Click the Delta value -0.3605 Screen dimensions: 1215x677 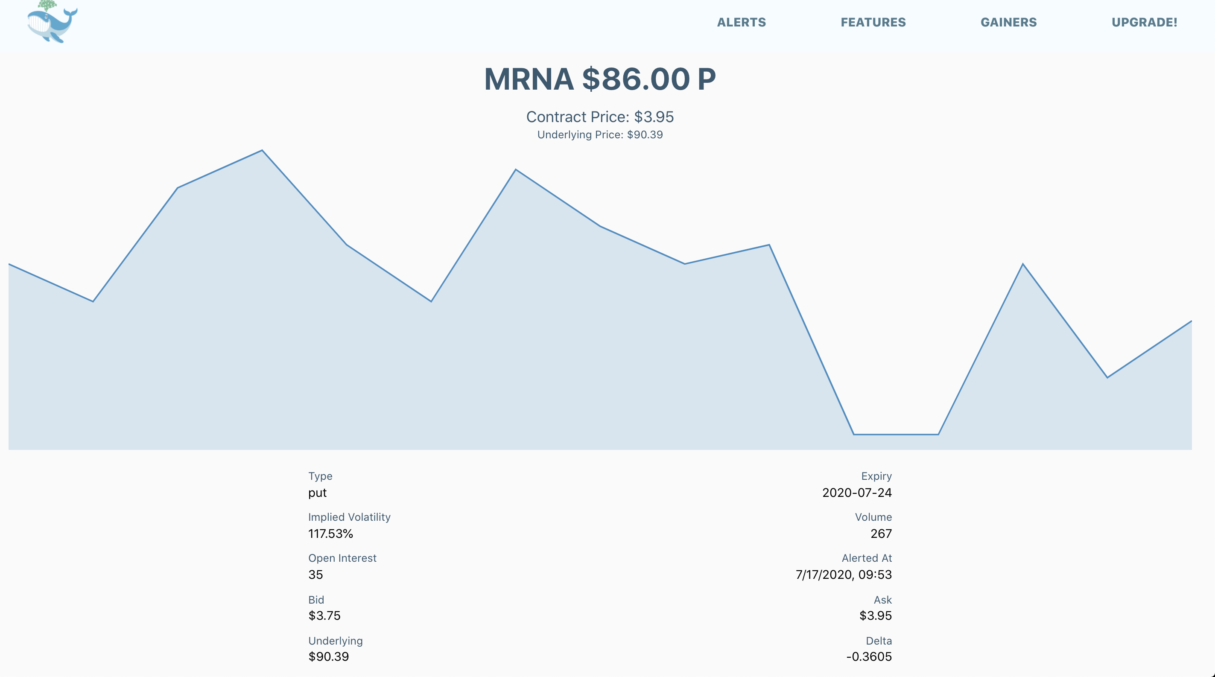point(868,657)
